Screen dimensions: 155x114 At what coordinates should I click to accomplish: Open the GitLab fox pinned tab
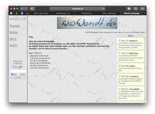click(x=27, y=13)
